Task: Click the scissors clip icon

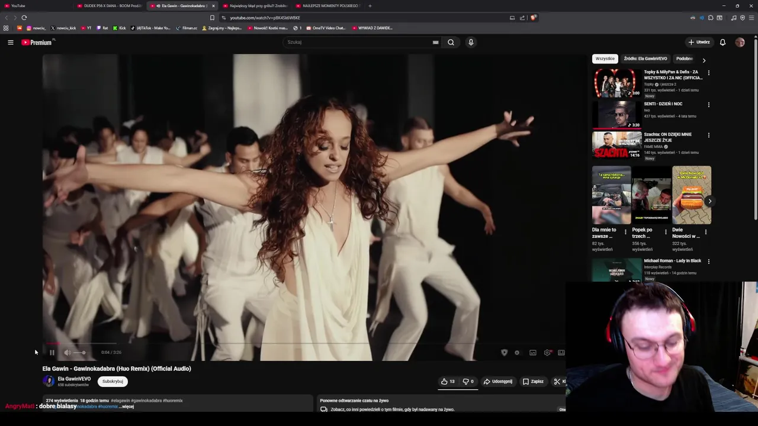Action: pyautogui.click(x=557, y=382)
